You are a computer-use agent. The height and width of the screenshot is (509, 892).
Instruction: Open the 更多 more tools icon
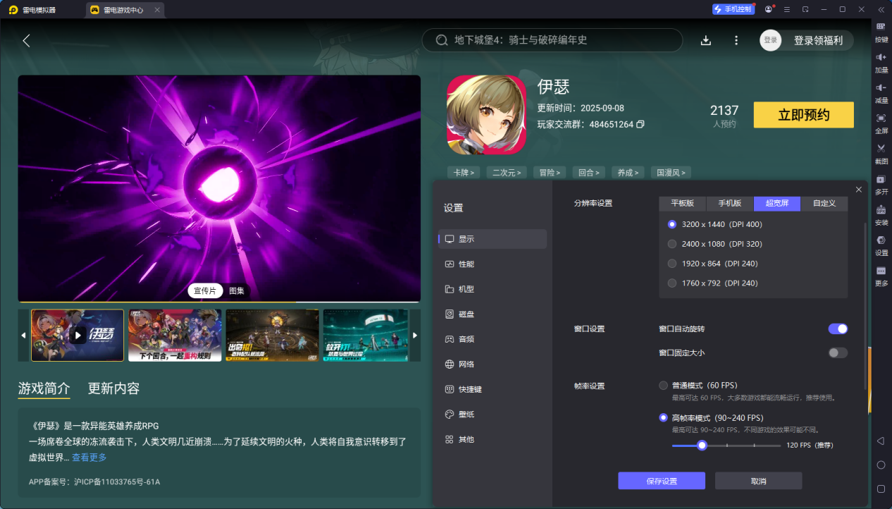tap(881, 275)
